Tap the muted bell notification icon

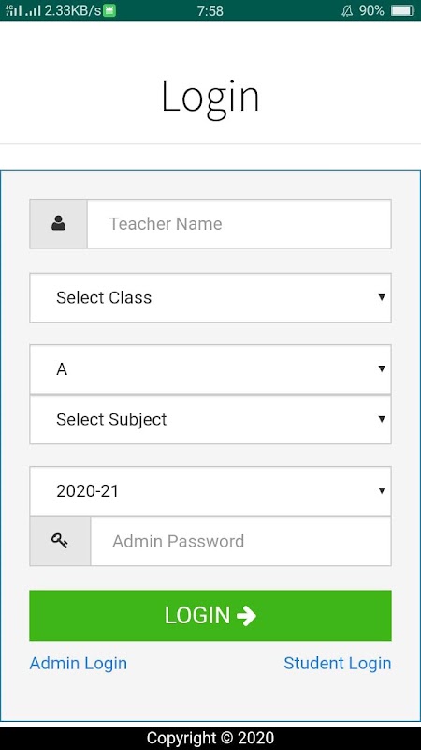347,10
